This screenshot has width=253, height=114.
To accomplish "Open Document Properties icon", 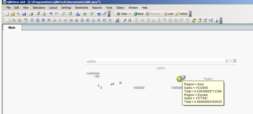I will (x=200, y=20).
